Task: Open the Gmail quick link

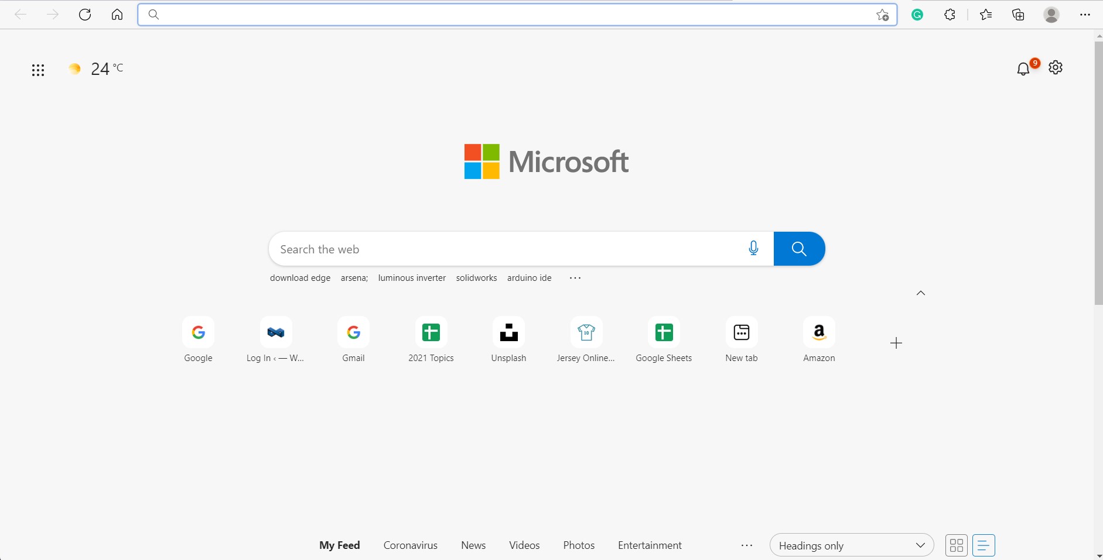Action: pyautogui.click(x=353, y=340)
